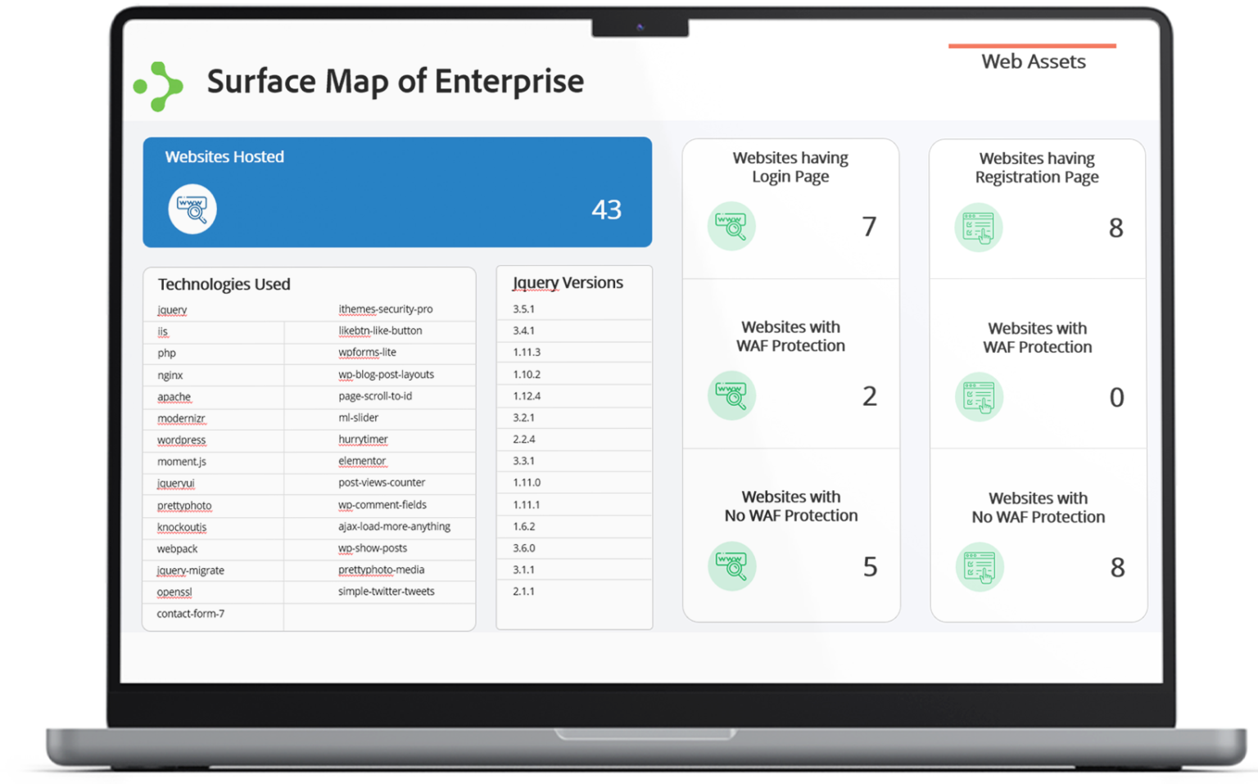Select jQuery version 3.5.1 from the list
This screenshot has width=1258, height=784.
point(524,309)
